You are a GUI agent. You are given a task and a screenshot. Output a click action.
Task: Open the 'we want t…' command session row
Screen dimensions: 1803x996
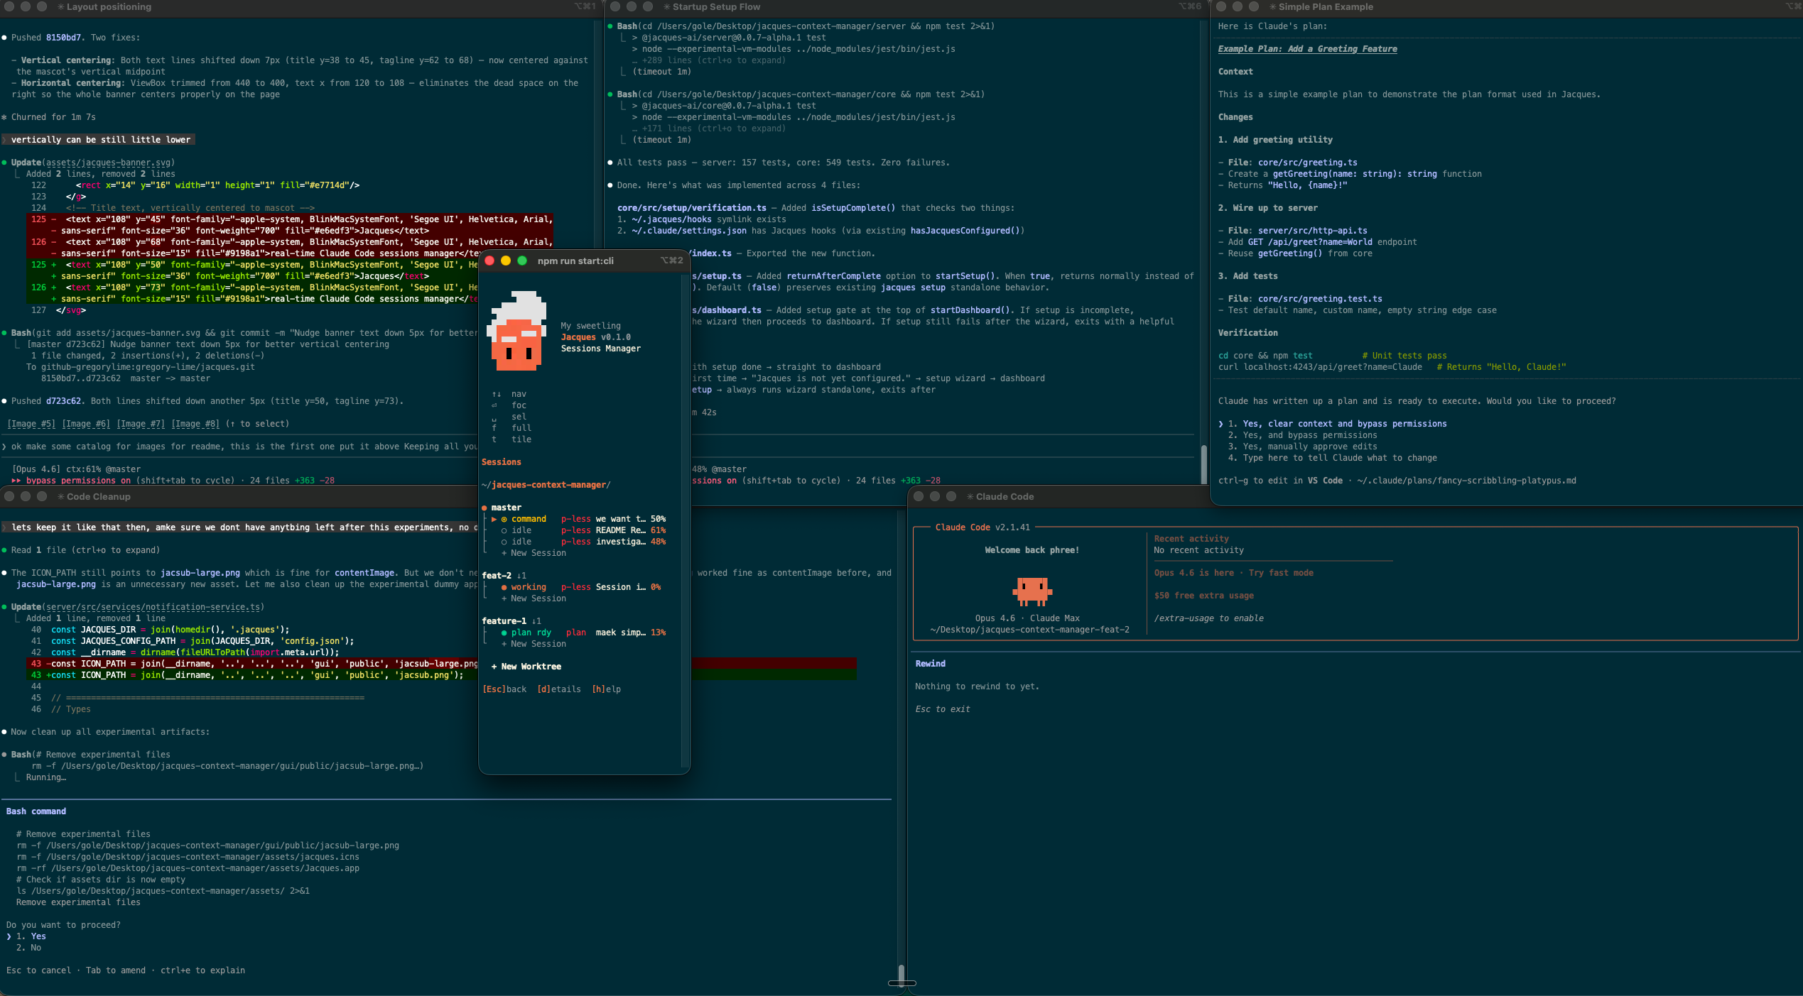(x=578, y=519)
